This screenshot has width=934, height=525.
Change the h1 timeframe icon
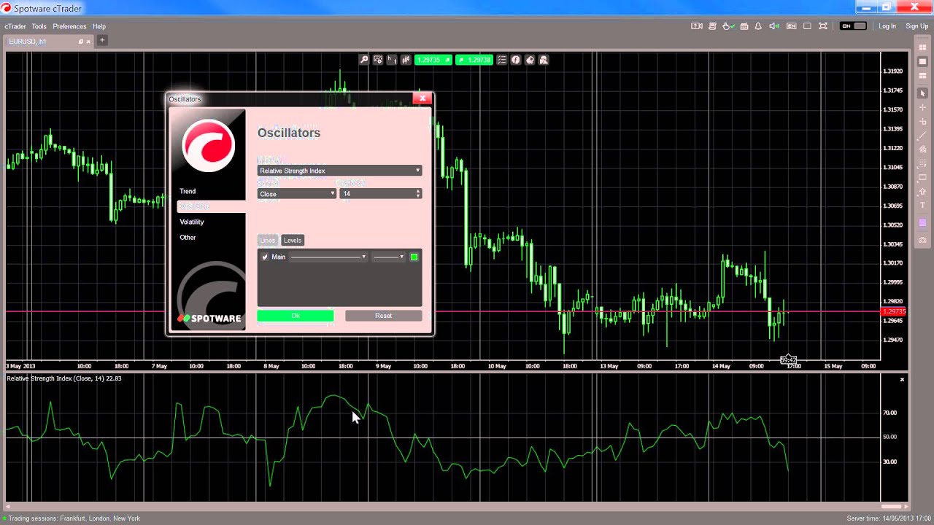[x=392, y=60]
